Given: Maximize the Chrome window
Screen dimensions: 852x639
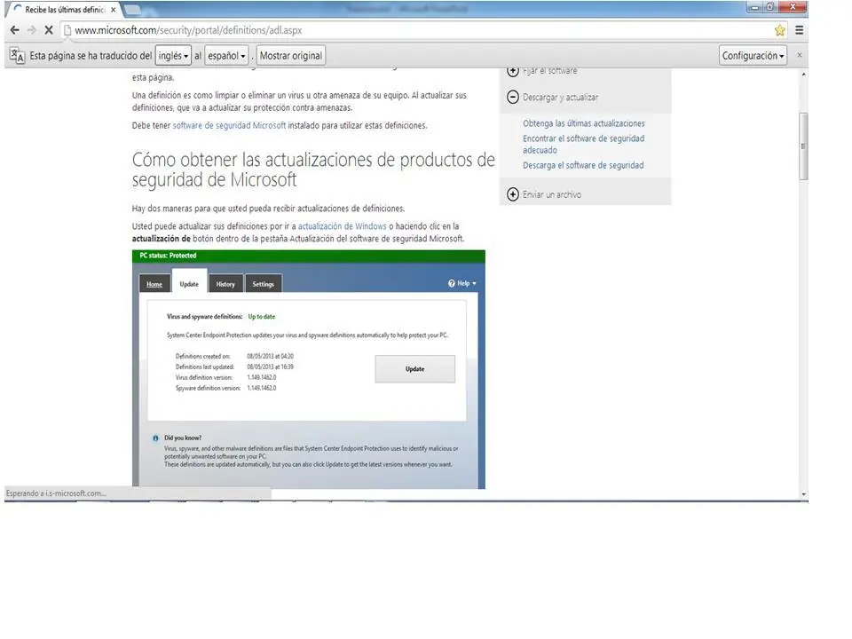Looking at the screenshot, I should [770, 7].
